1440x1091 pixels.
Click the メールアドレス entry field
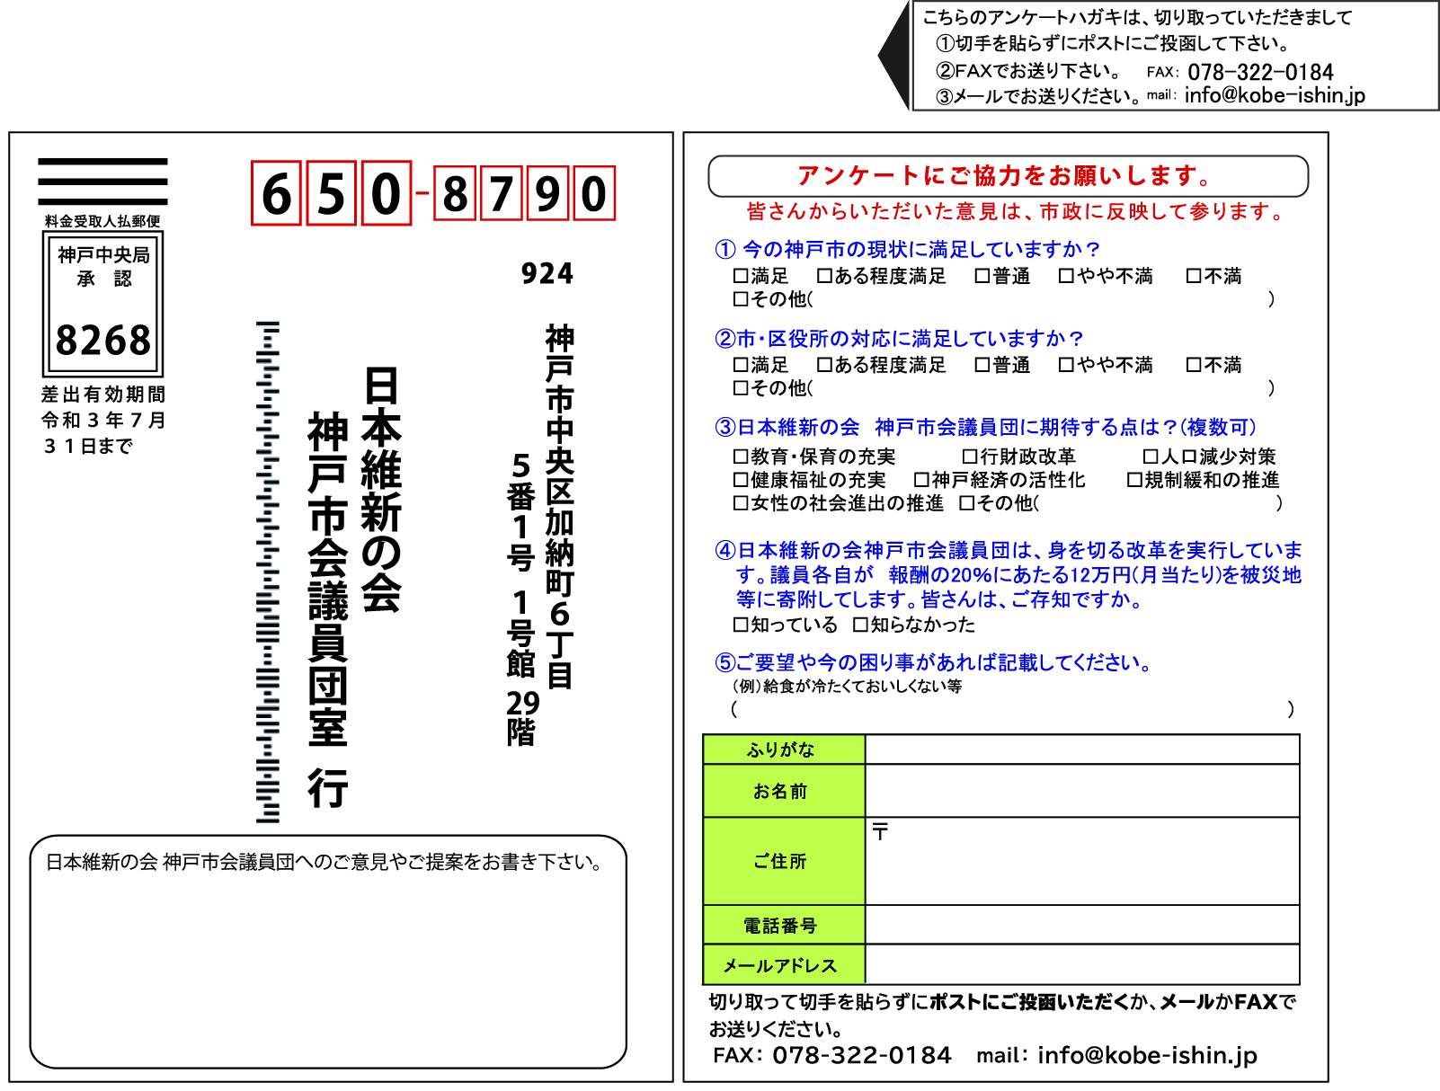coord(1082,964)
